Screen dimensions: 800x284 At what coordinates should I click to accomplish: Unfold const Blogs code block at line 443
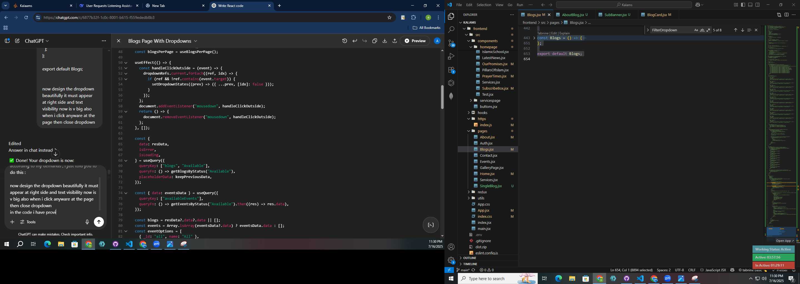coord(534,38)
